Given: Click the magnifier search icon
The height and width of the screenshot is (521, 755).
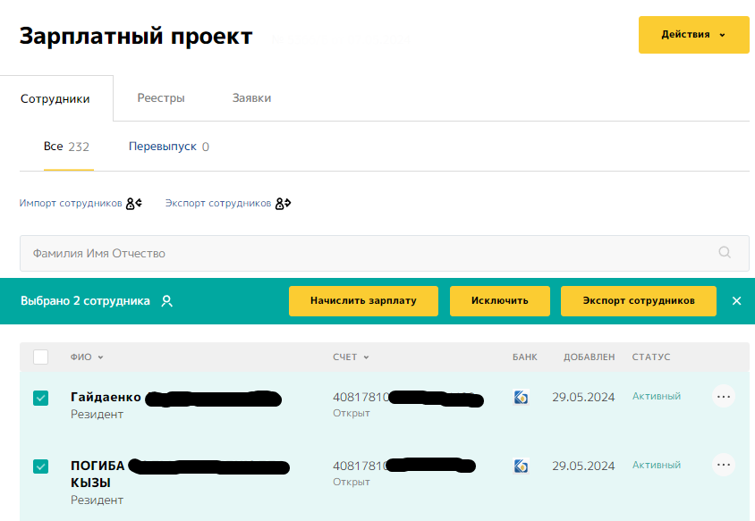Looking at the screenshot, I should pyautogui.click(x=725, y=253).
